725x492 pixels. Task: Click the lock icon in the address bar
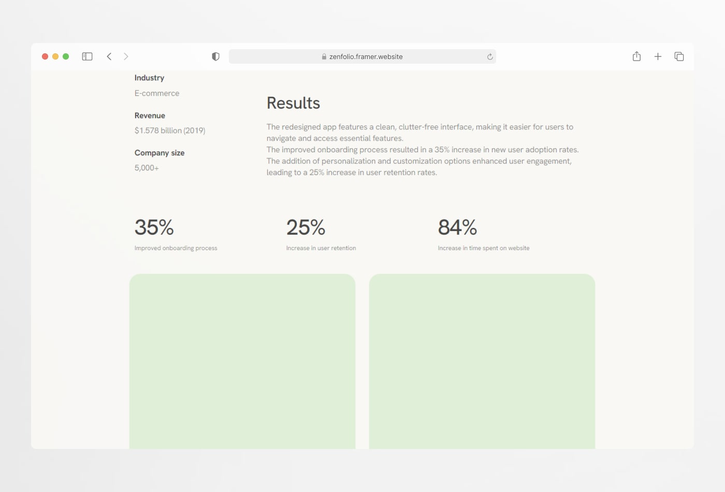tap(324, 56)
